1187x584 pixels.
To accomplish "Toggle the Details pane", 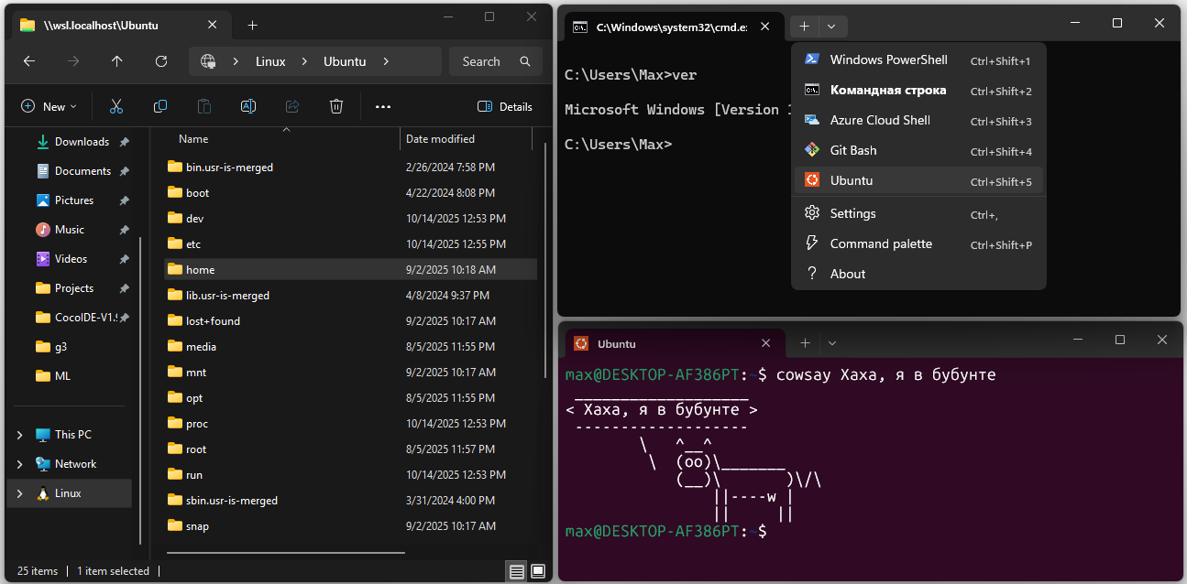I will coord(505,107).
